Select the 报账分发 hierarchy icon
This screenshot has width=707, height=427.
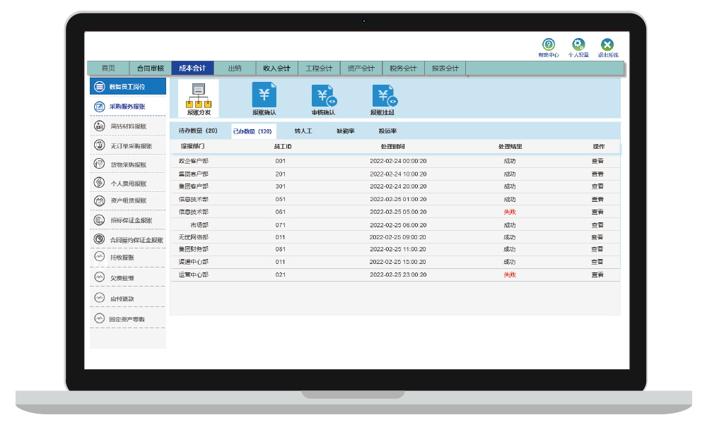(198, 95)
